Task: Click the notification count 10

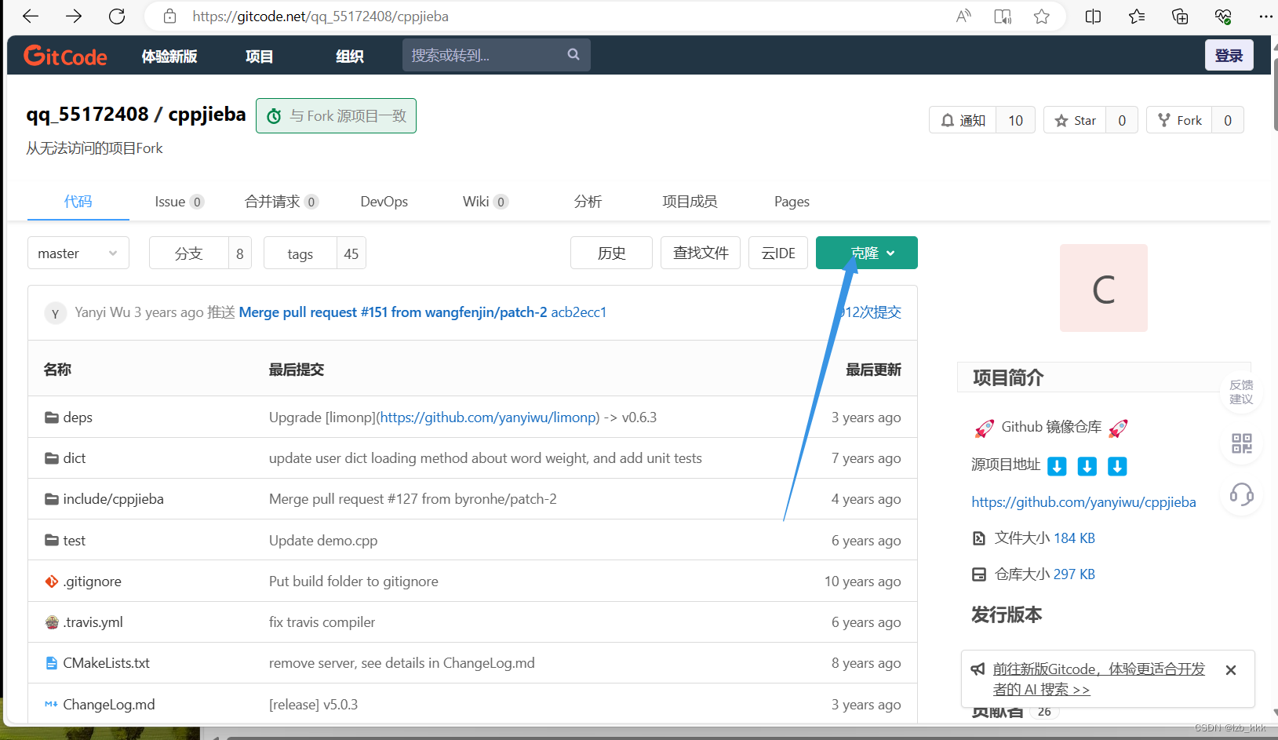Action: point(1015,120)
